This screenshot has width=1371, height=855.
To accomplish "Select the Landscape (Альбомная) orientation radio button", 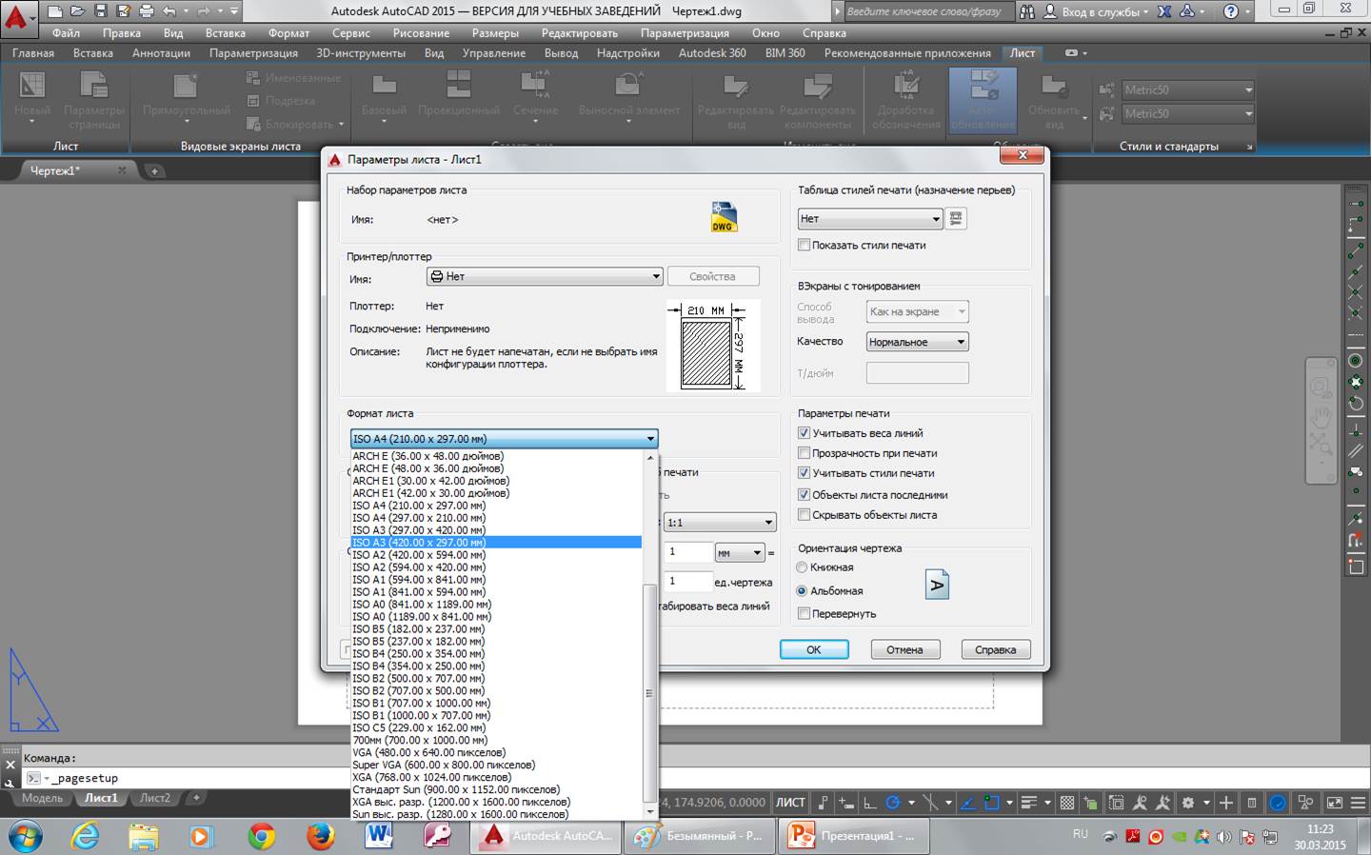I will [802, 591].
